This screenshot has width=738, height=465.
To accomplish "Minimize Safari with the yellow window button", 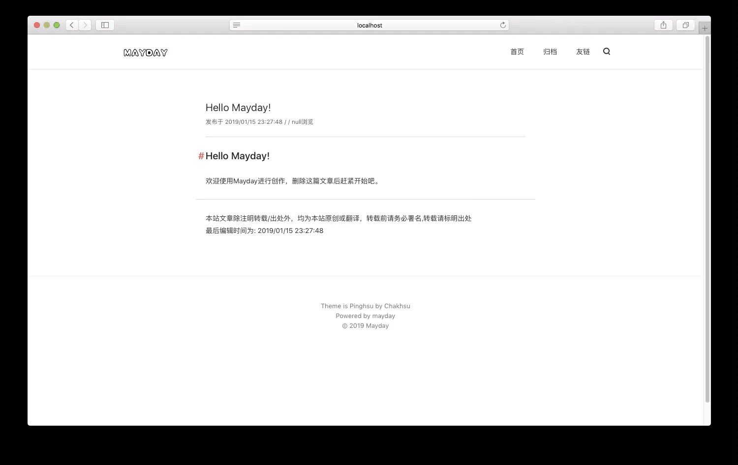I will [47, 25].
